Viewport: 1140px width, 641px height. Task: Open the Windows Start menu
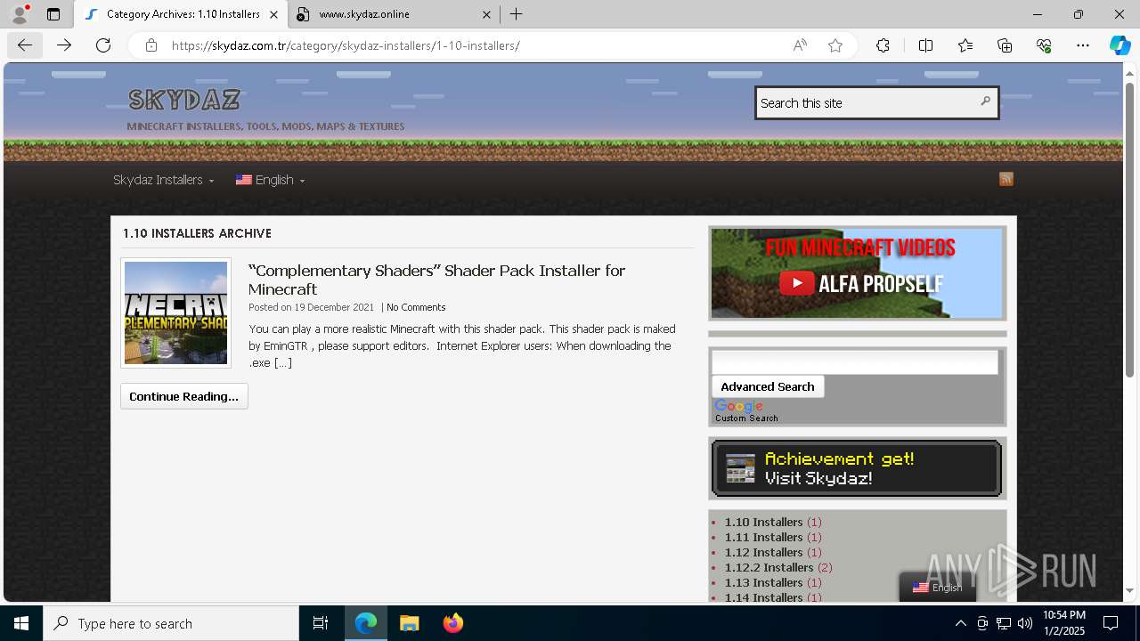click(21, 623)
